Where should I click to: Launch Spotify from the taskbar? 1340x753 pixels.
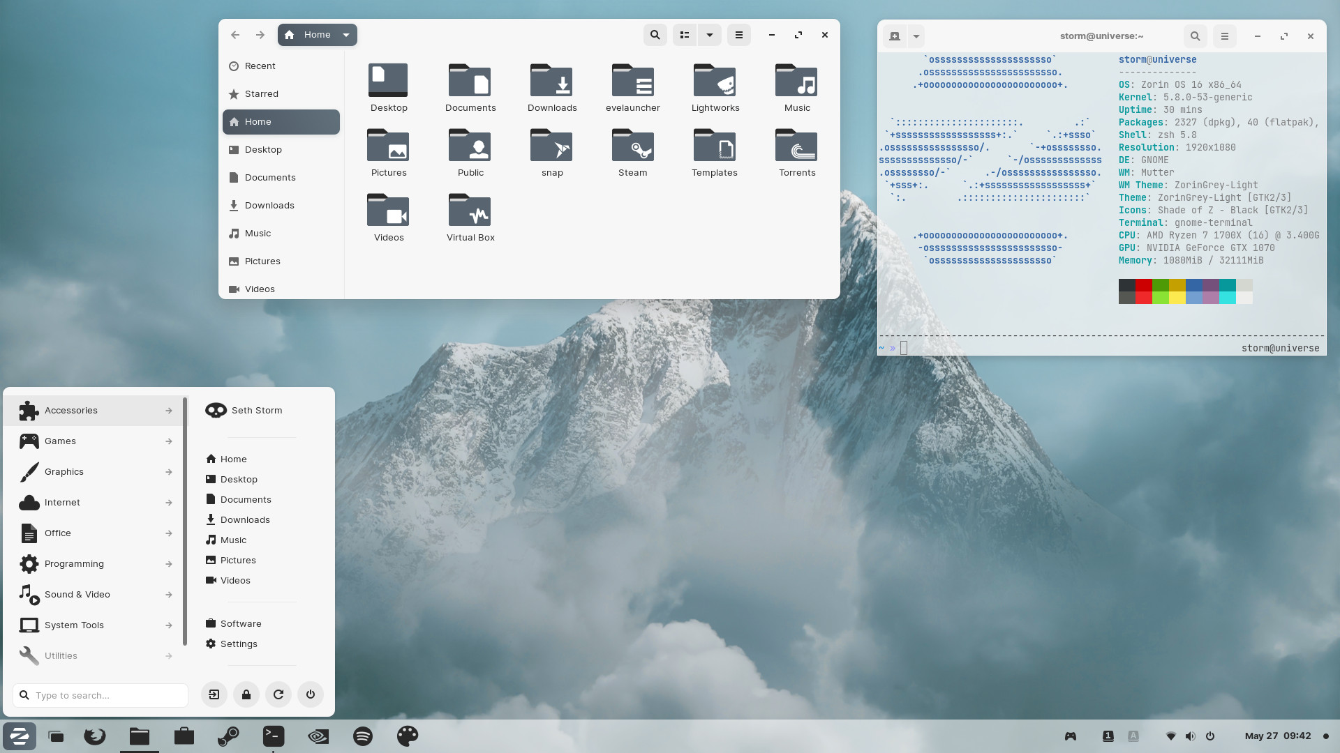(363, 736)
